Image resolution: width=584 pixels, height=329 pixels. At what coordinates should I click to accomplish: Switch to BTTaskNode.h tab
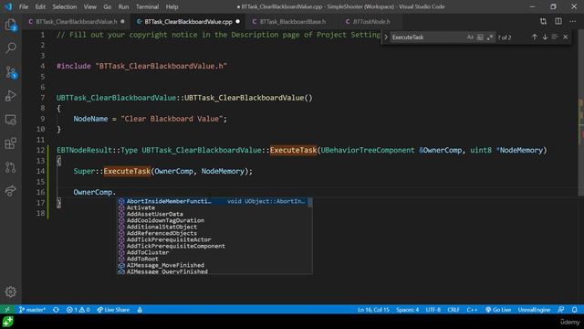[x=371, y=22]
